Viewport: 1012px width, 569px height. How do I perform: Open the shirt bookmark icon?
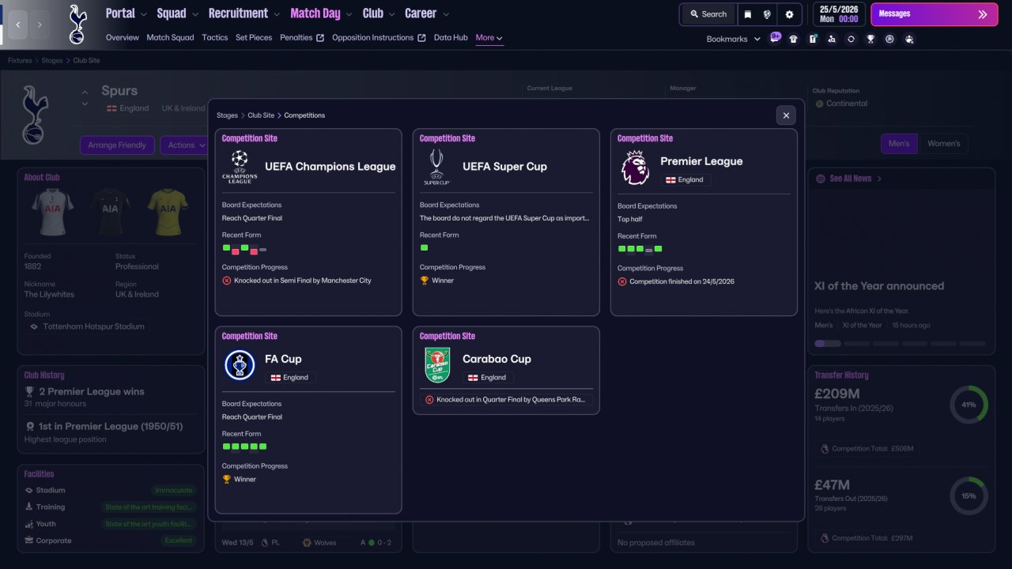[x=794, y=39]
